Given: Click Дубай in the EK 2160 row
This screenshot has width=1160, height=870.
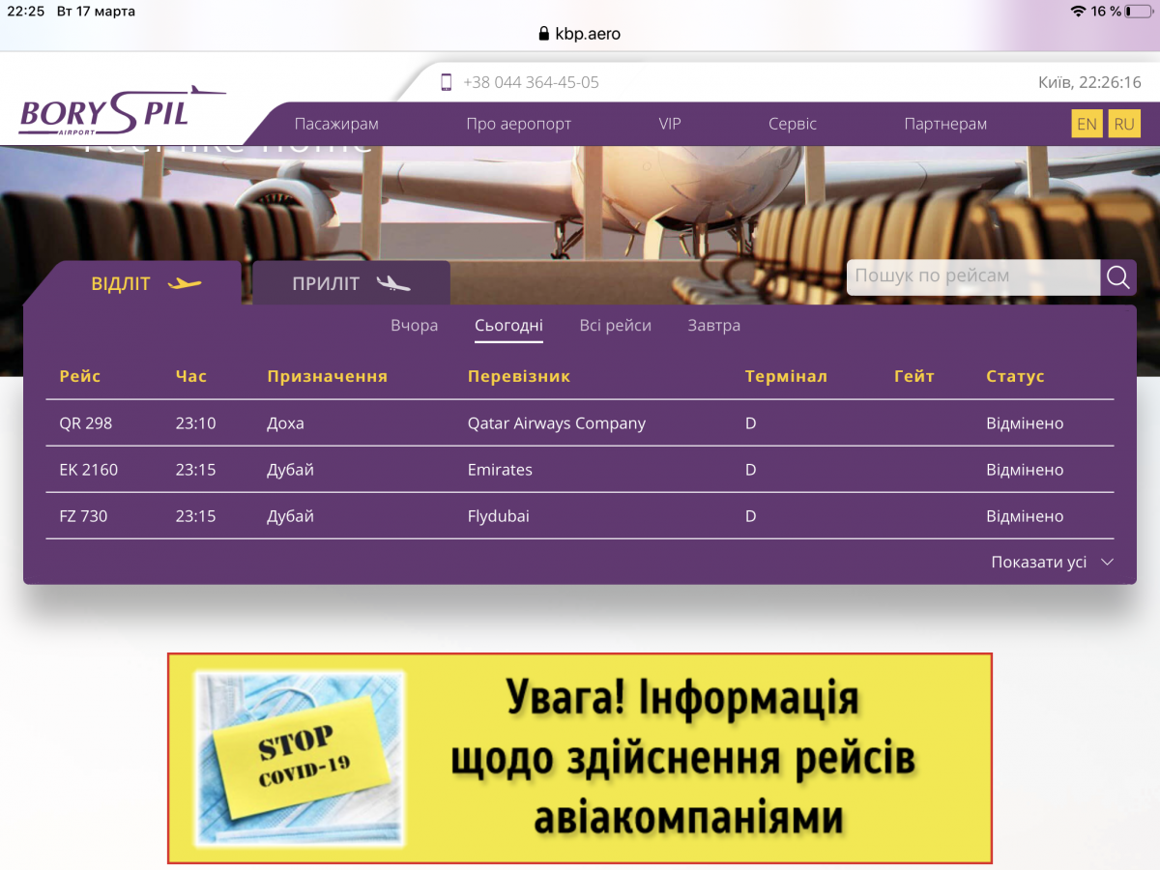Looking at the screenshot, I should 291,470.
